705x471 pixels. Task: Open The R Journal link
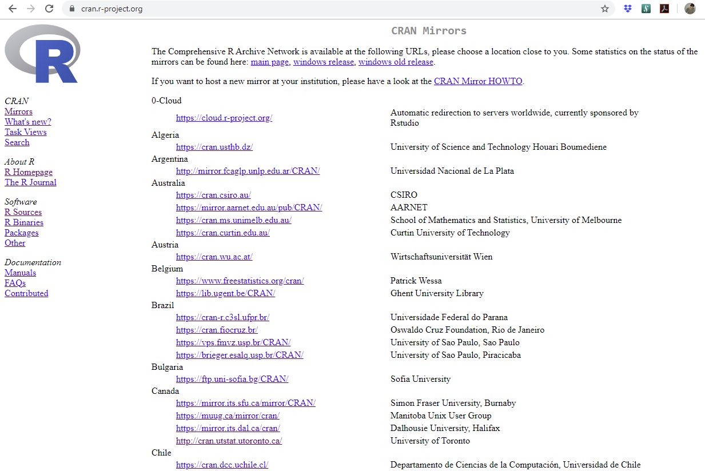(30, 182)
